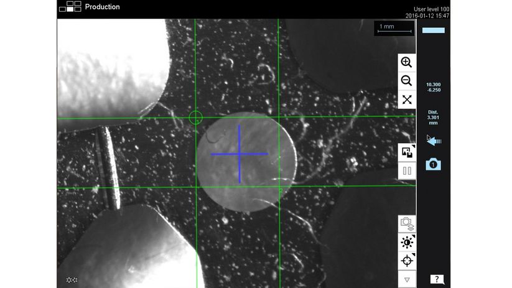The height and width of the screenshot is (288, 512).
Task: Fit image to view with crossed-arrows icon
Action: 407,100
